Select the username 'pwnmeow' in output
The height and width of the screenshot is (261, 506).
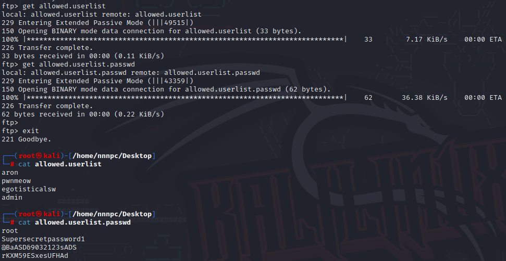16,180
